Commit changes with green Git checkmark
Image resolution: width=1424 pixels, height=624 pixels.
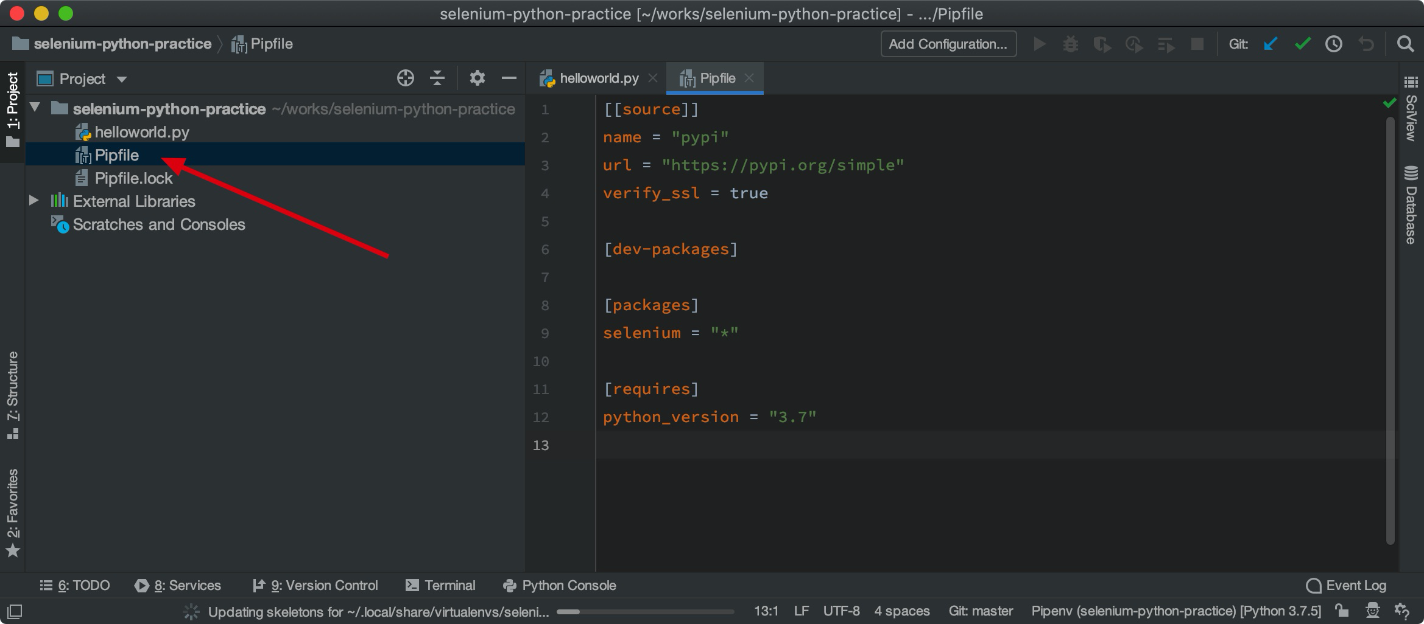click(1302, 44)
